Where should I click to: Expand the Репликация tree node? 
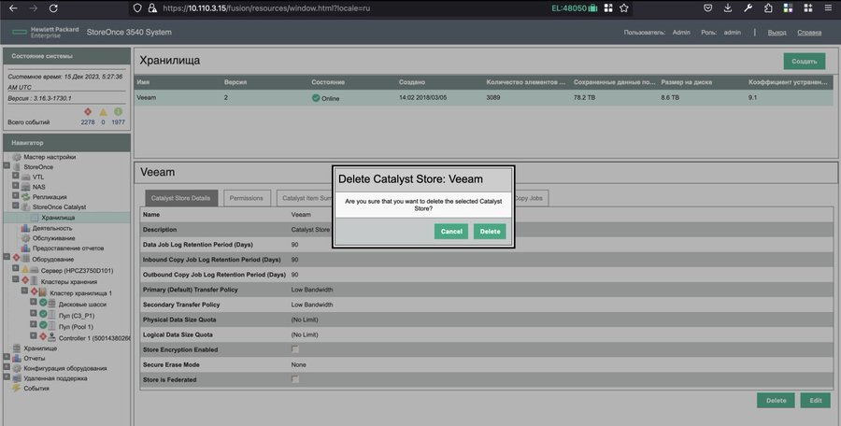16,195
